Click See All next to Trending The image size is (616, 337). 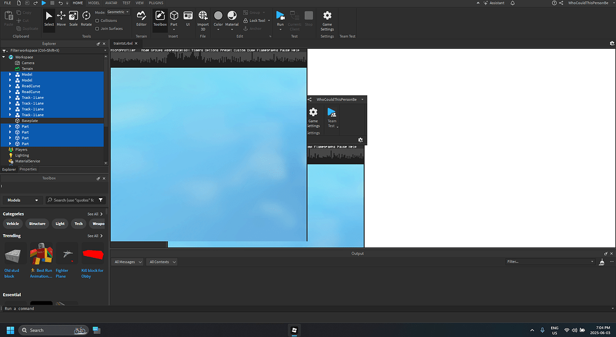pyautogui.click(x=95, y=236)
